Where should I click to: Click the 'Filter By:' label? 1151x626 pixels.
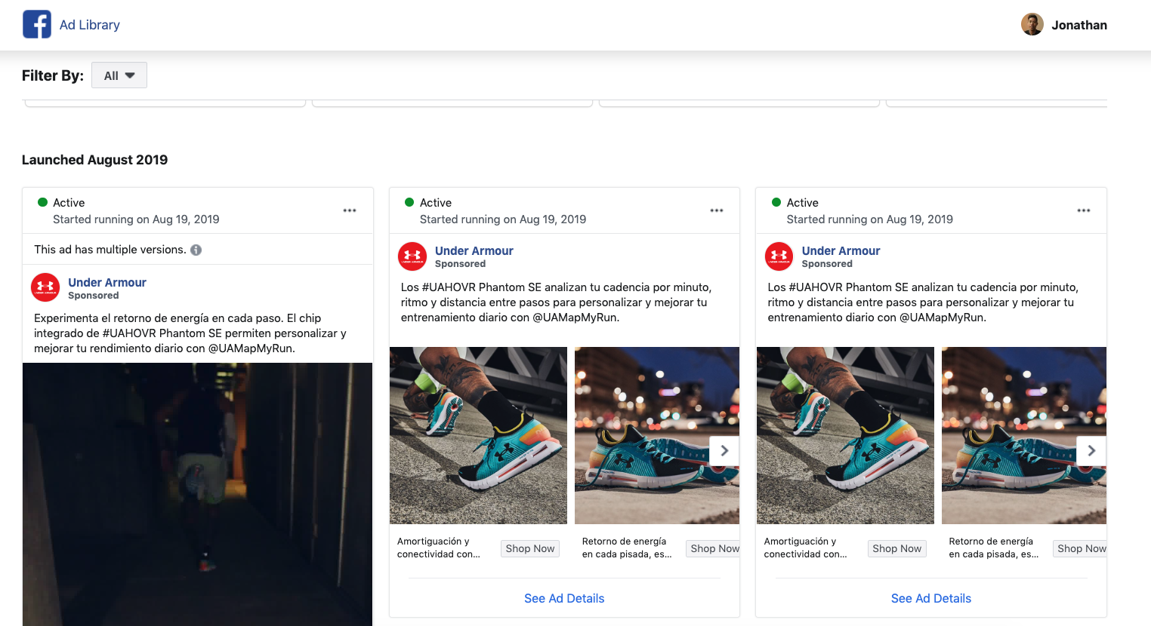(x=53, y=75)
